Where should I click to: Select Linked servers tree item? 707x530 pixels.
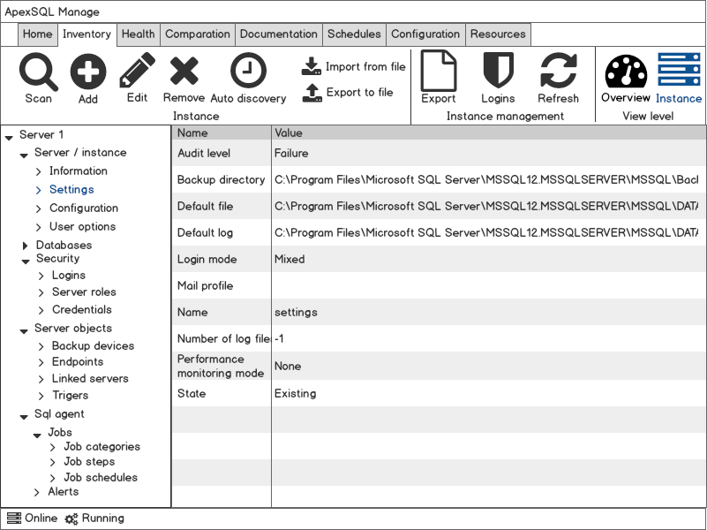point(90,378)
